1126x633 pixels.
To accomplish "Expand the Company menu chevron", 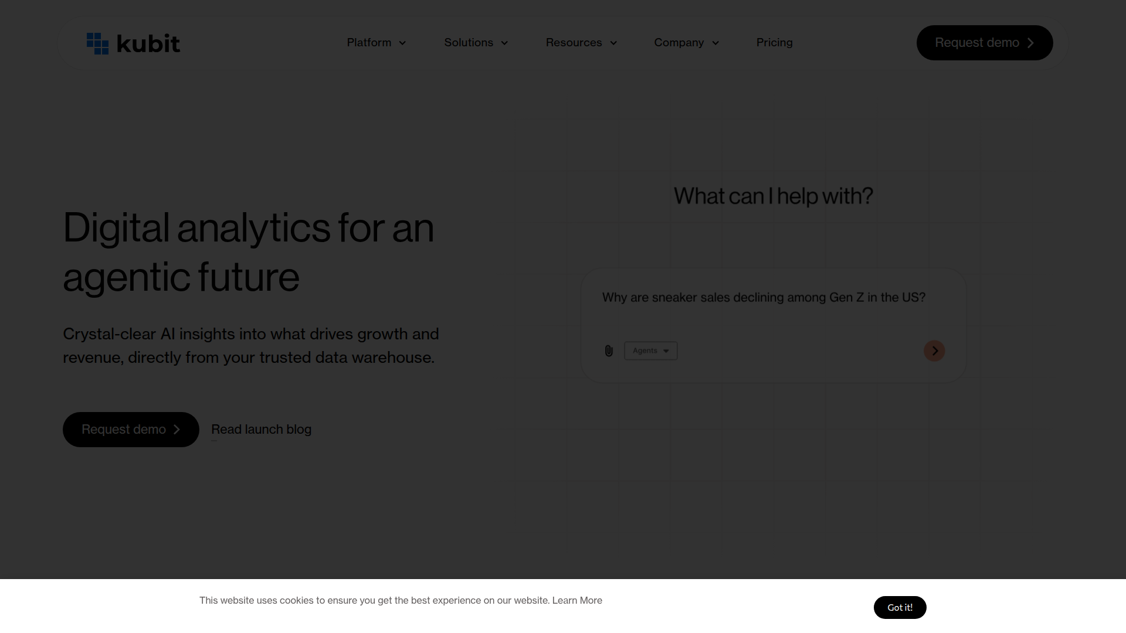I will click(715, 43).
